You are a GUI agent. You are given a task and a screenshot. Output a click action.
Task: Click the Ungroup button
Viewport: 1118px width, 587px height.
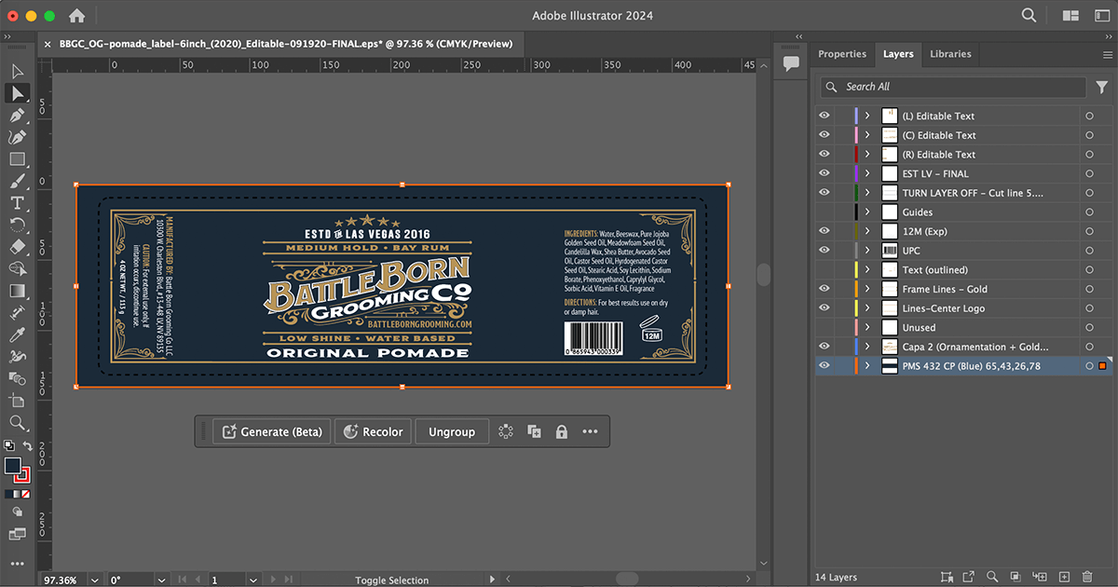coord(452,431)
